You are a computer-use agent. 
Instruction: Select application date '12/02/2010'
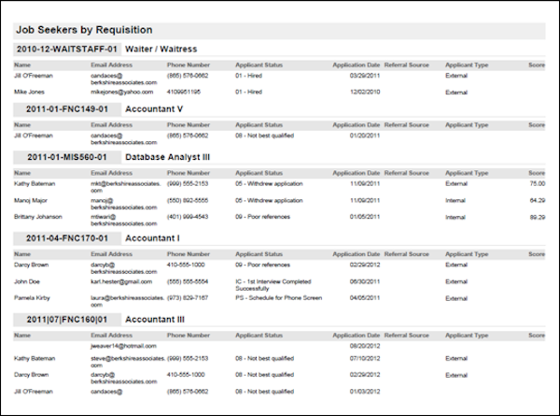coord(365,92)
